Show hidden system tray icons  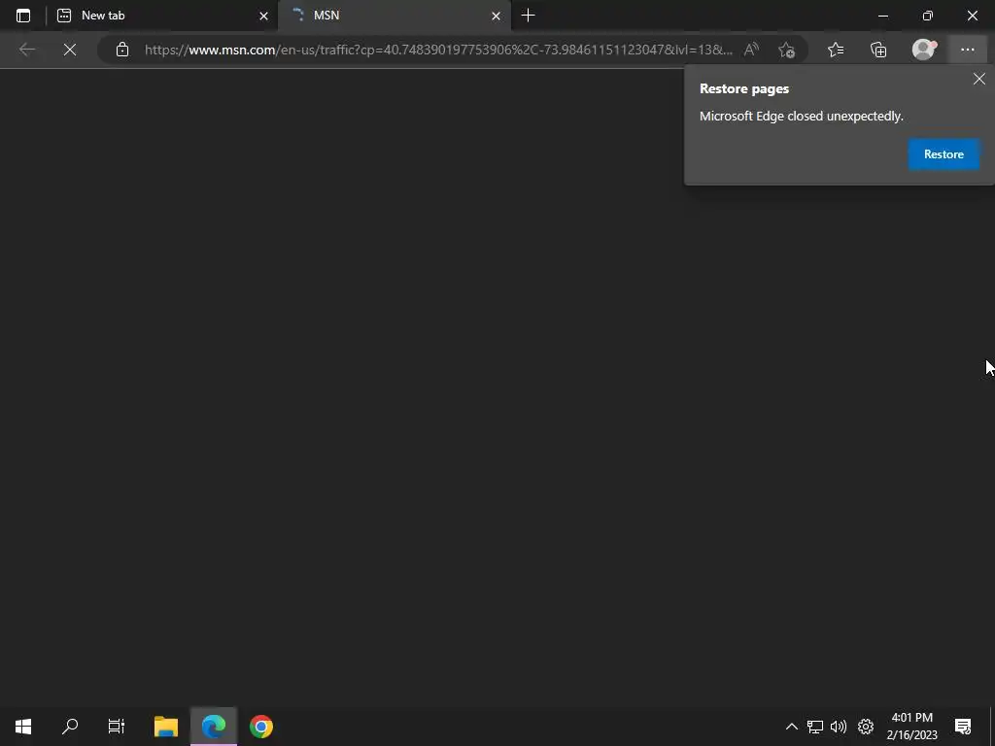(791, 727)
